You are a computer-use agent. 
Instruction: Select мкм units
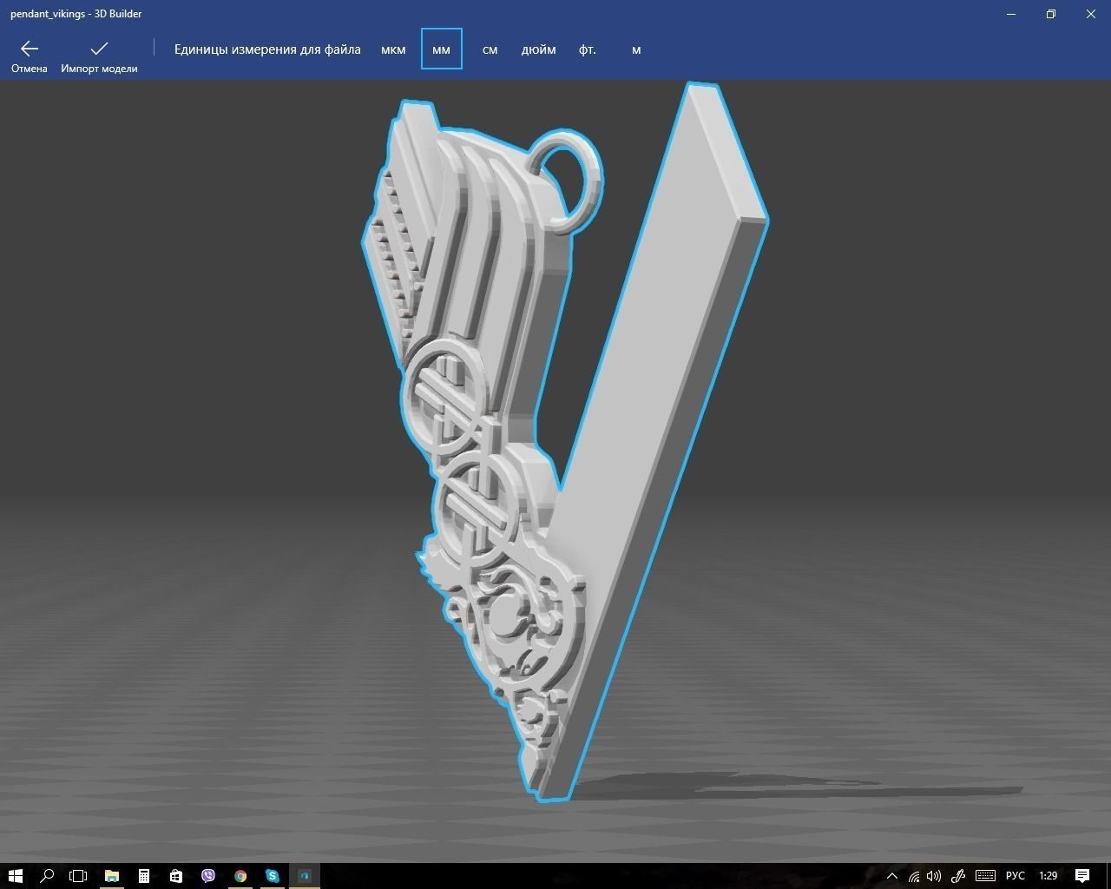(393, 49)
